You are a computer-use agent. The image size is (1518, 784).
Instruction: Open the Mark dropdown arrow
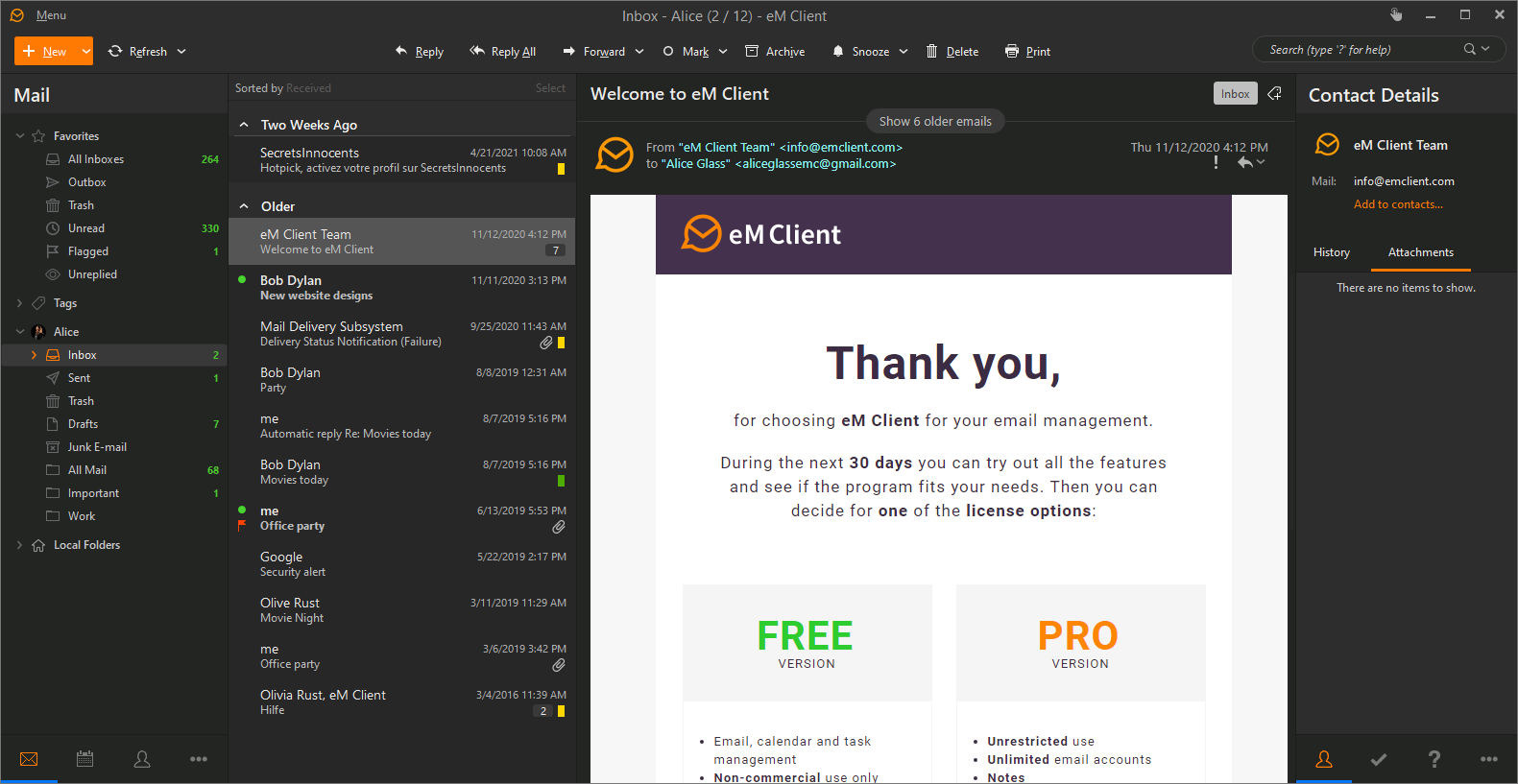[723, 52]
